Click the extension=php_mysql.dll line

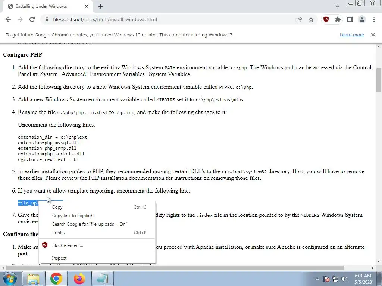tap(48, 143)
